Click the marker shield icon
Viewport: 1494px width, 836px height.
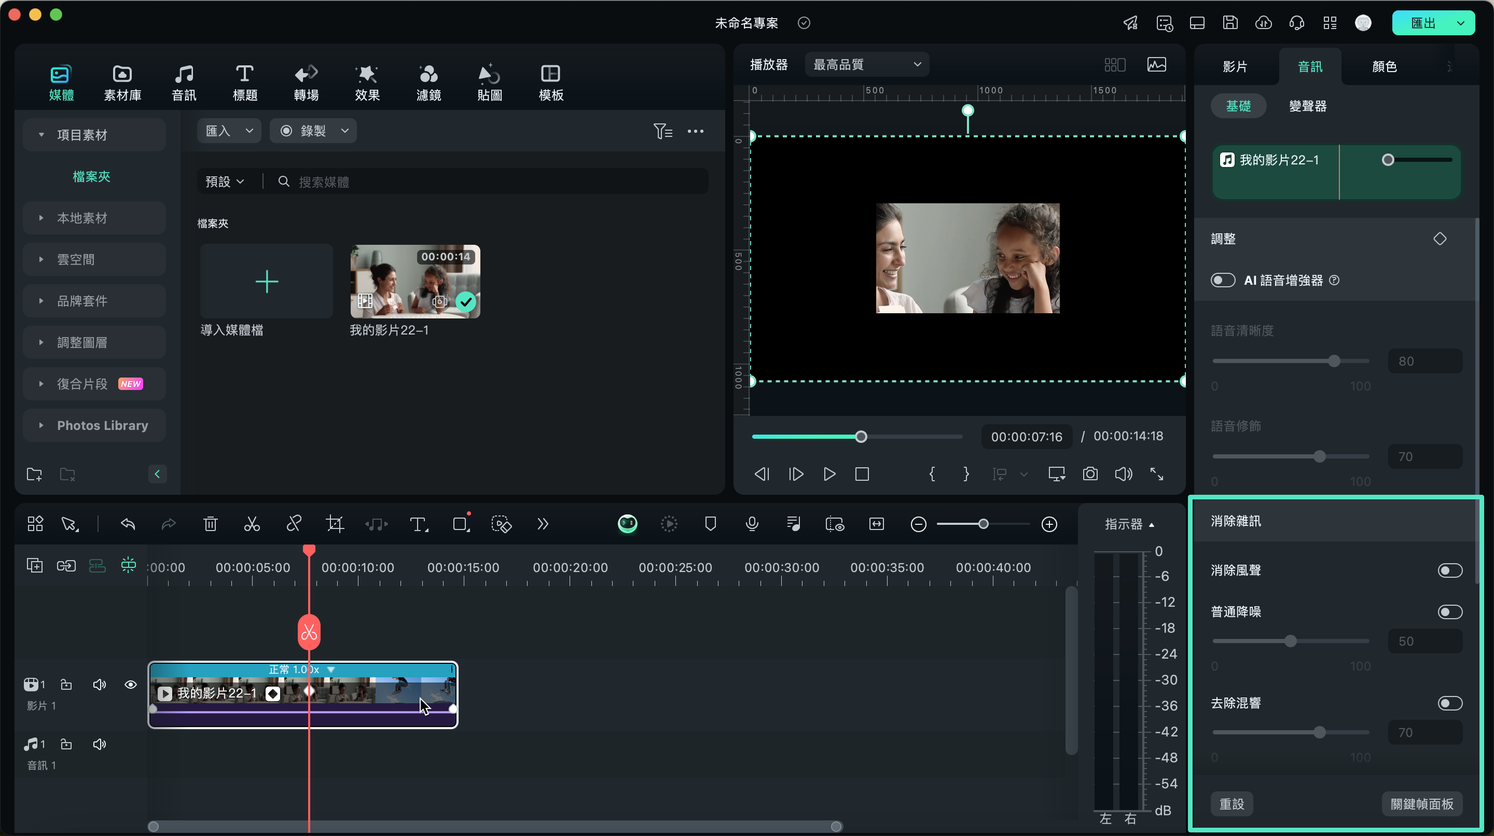coord(711,524)
